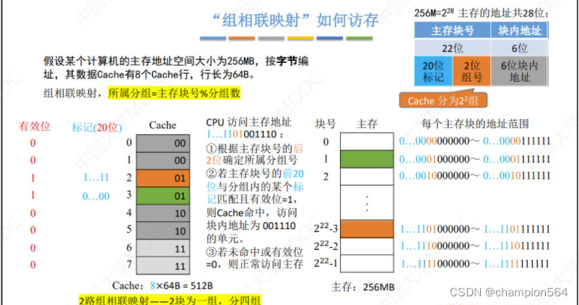
Task: Click the orange callout Cache 分为2²组
Action: pos(443,100)
